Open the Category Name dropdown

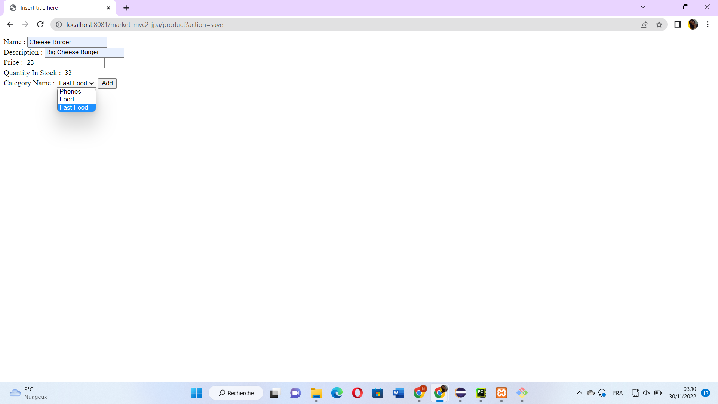click(76, 83)
